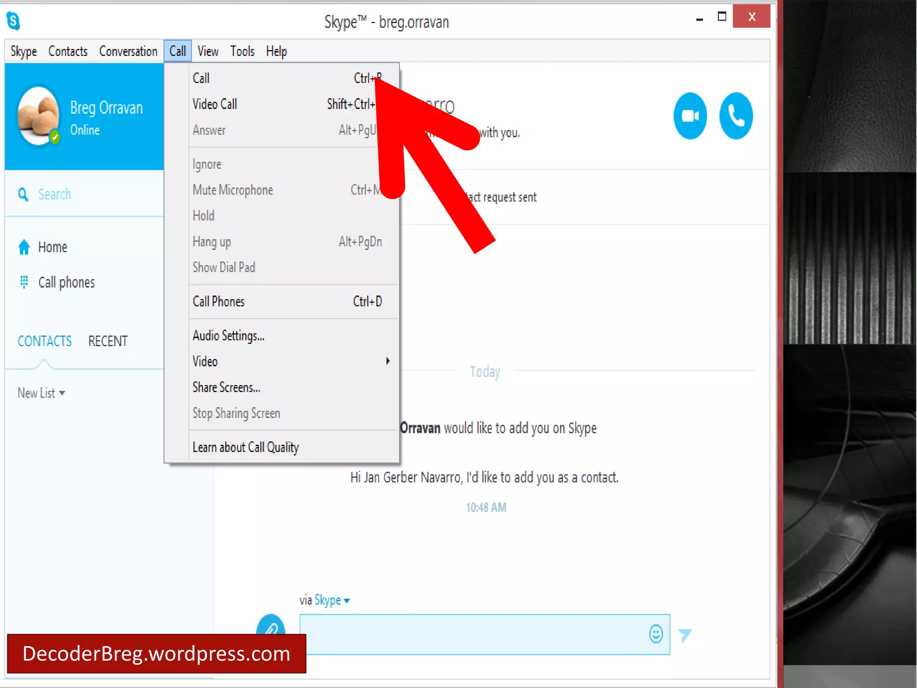Screen dimensions: 917x688
Task: Click the send message arrow icon
Action: 685,635
